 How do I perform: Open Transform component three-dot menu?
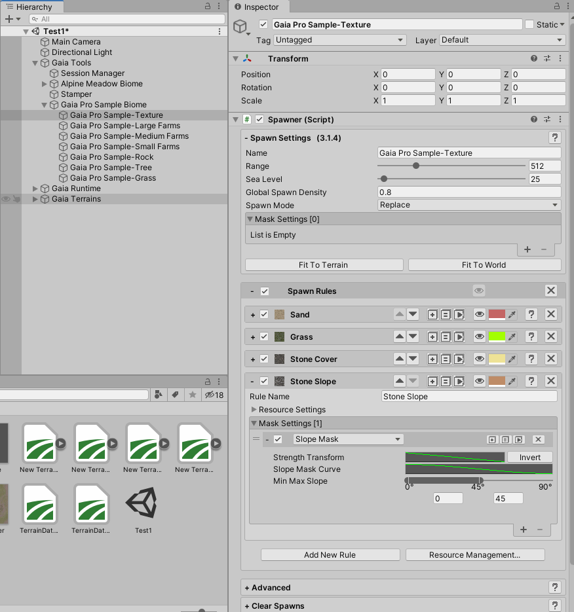click(x=560, y=58)
